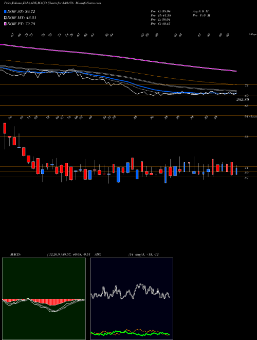This screenshot has width=257, height=340.
Task: Click the 282.80 price label
Action: [x=243, y=99]
